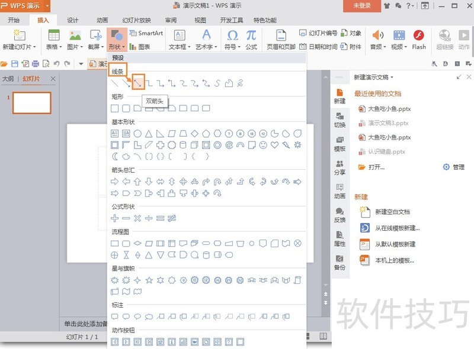Switch to the 开发工具 ribbon tab
Viewport: 474px width, 349px height.
pyautogui.click(x=232, y=20)
